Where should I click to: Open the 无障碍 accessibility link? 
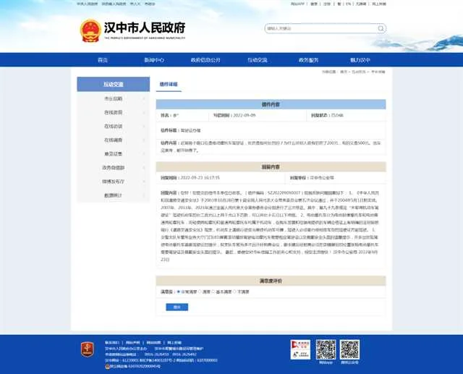[361, 4]
